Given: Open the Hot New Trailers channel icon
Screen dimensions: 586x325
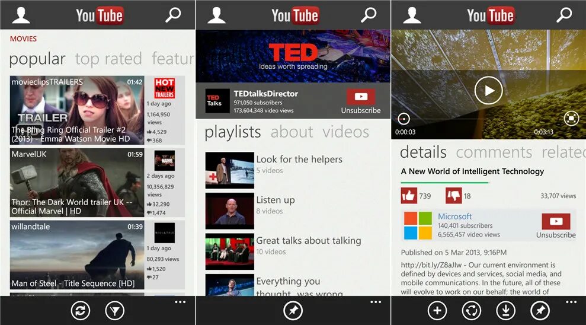Looking at the screenshot, I should (x=165, y=88).
